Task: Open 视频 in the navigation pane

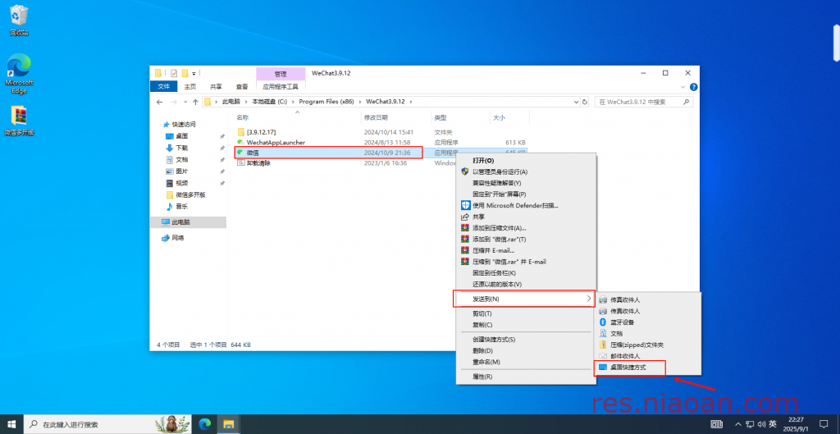Action: [x=181, y=183]
